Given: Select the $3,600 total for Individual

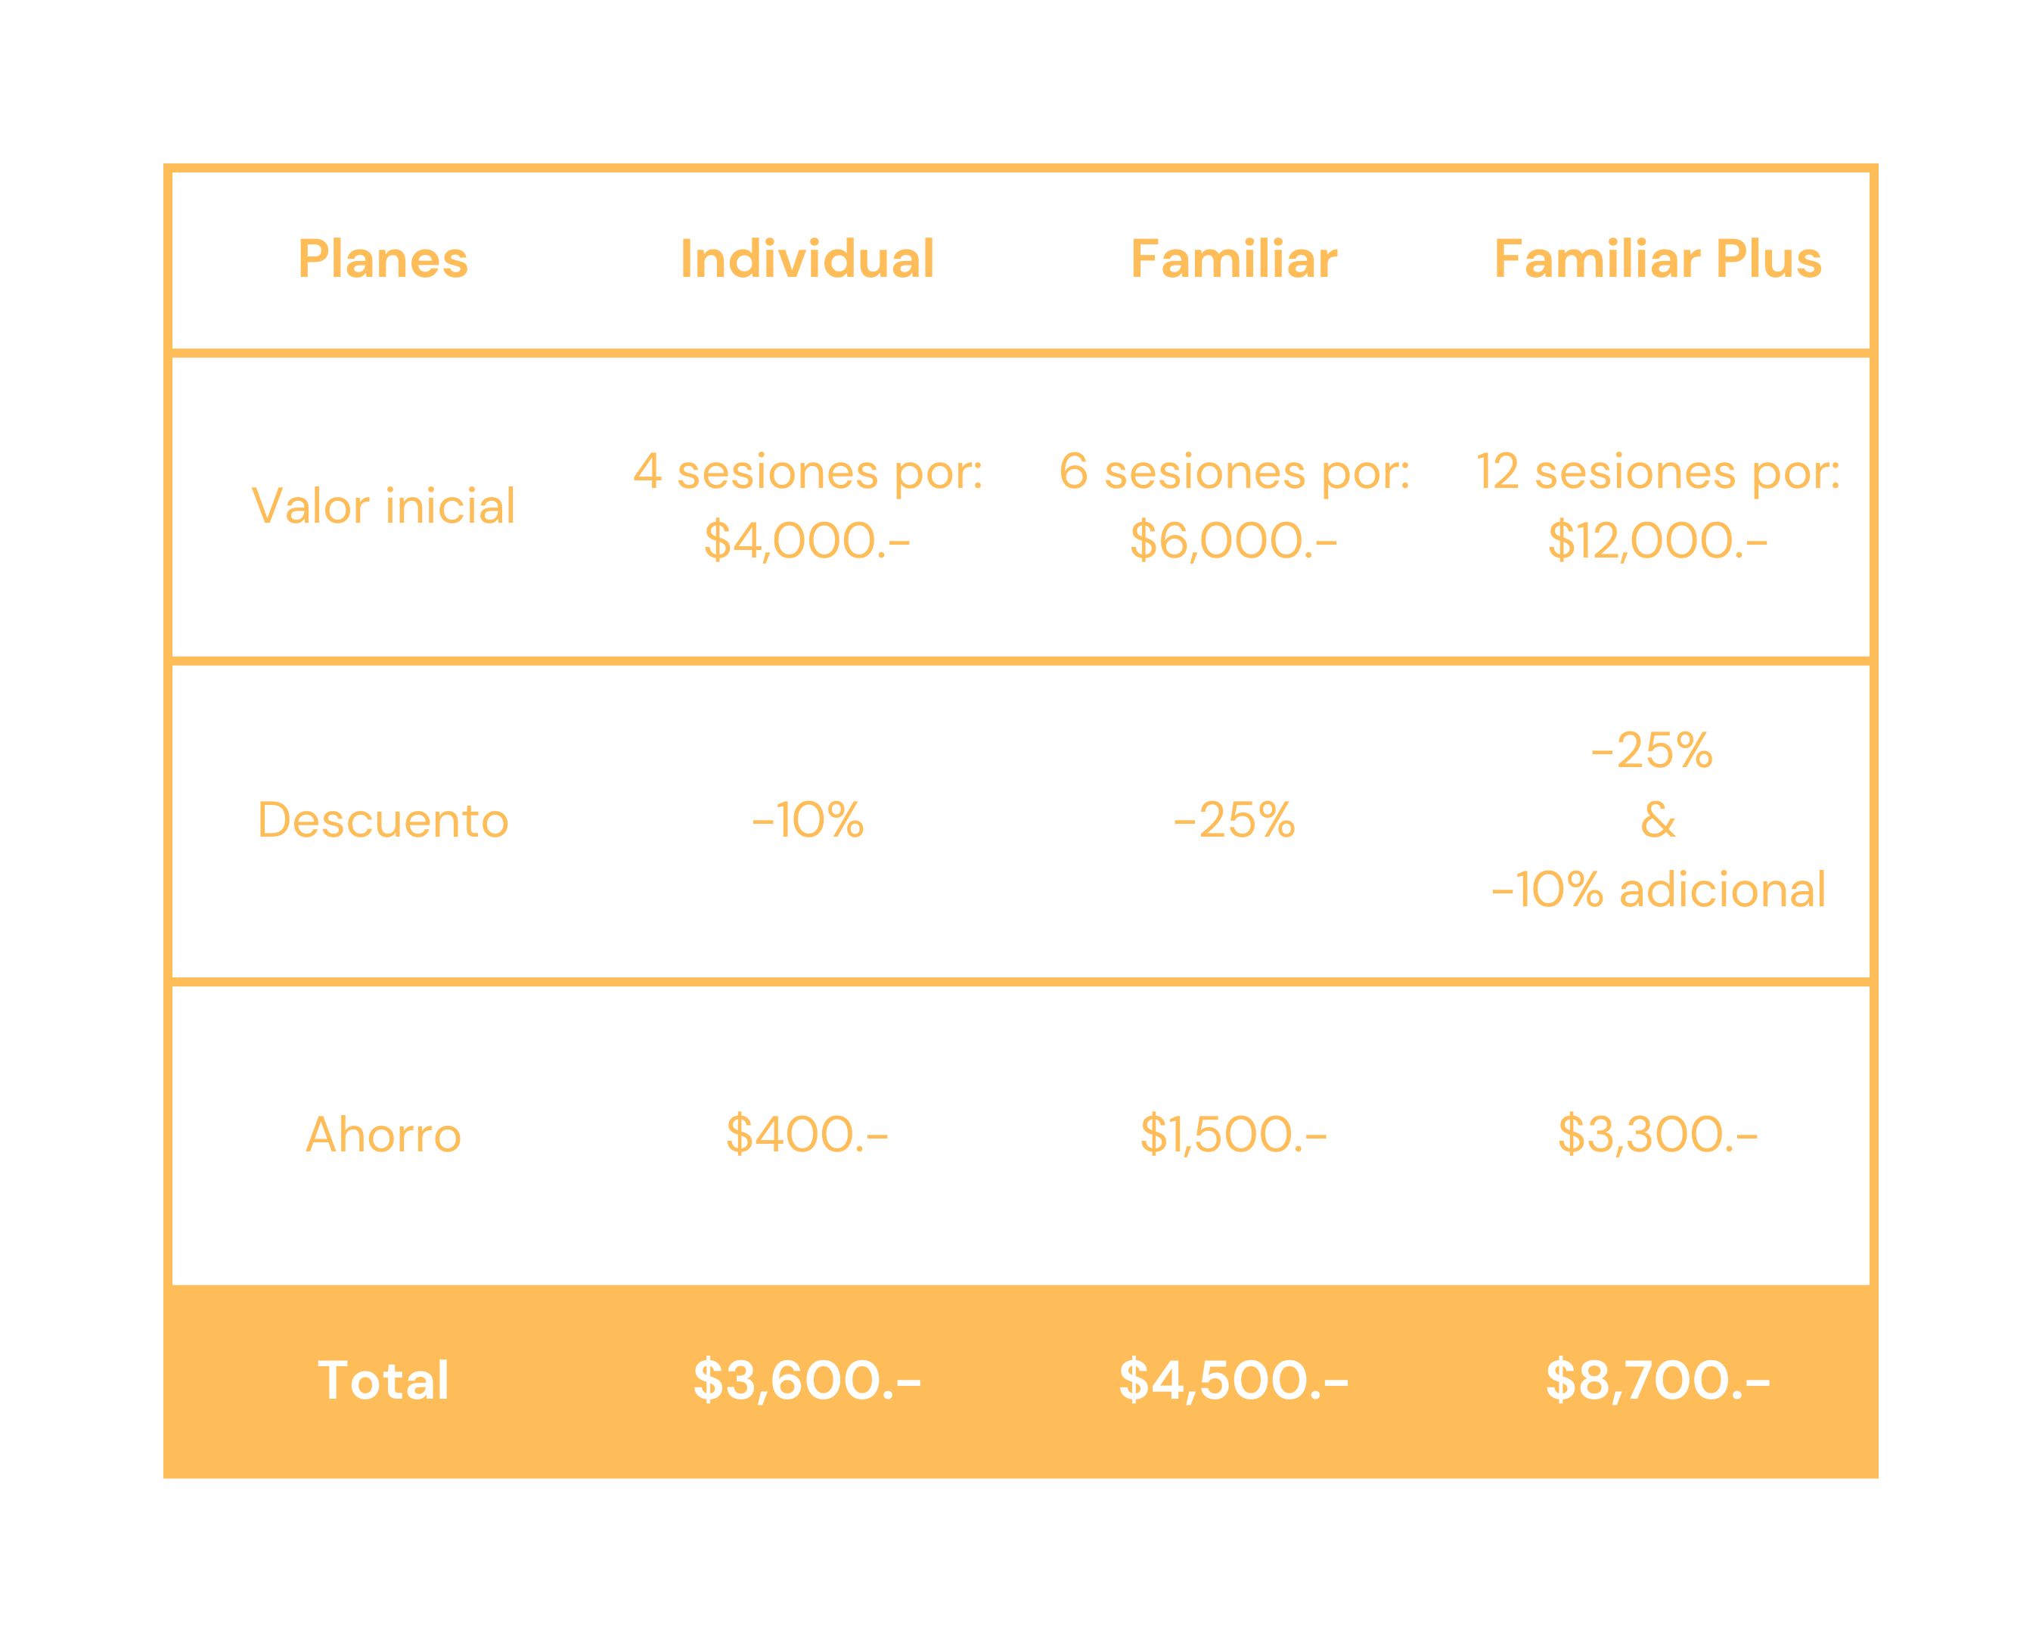Looking at the screenshot, I should coord(807,1380).
